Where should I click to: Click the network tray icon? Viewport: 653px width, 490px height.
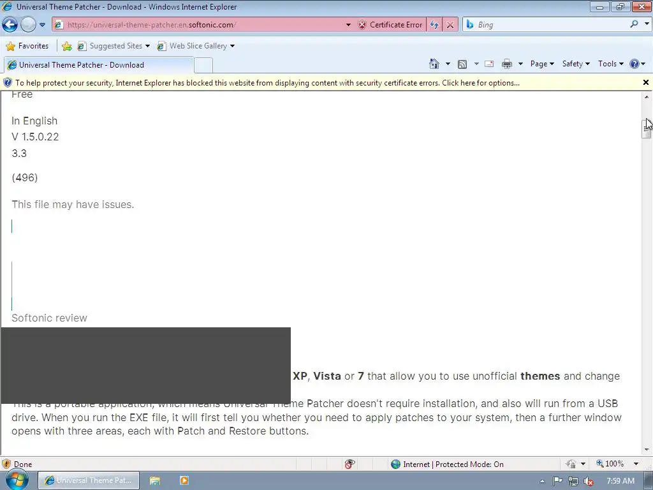click(573, 481)
